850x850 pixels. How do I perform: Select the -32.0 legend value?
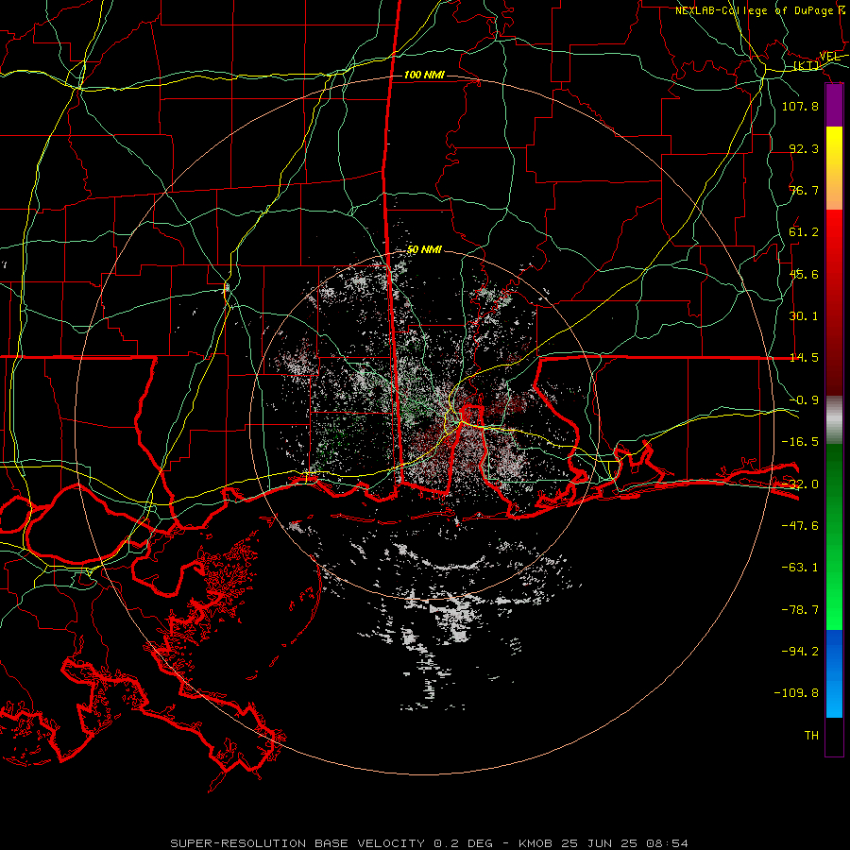[800, 484]
